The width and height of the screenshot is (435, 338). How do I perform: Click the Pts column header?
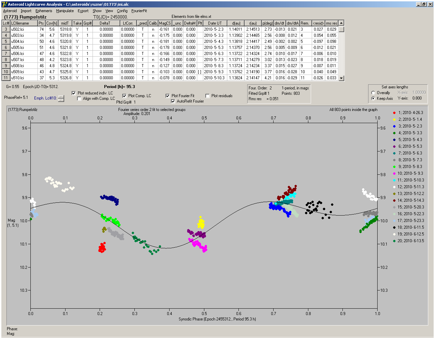pyautogui.click(x=41, y=23)
